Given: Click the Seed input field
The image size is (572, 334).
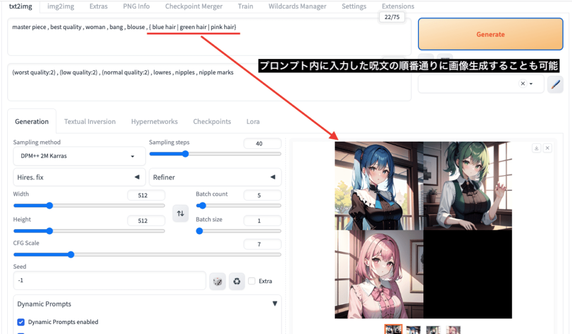Looking at the screenshot, I should coord(109,280).
